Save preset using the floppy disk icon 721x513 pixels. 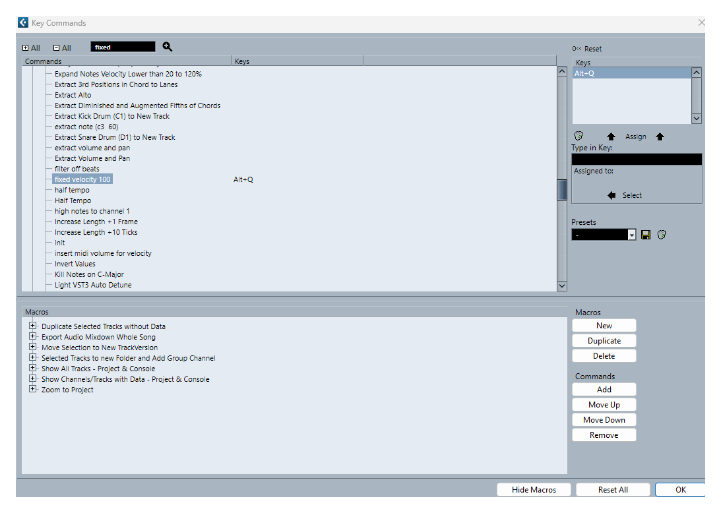[x=646, y=235]
